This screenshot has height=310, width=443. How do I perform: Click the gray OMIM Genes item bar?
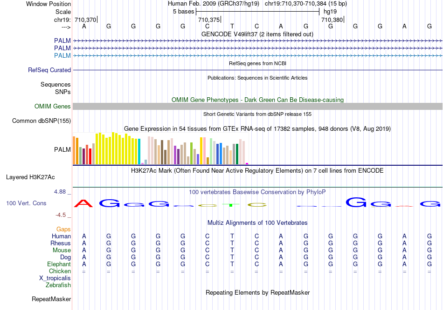(x=257, y=106)
